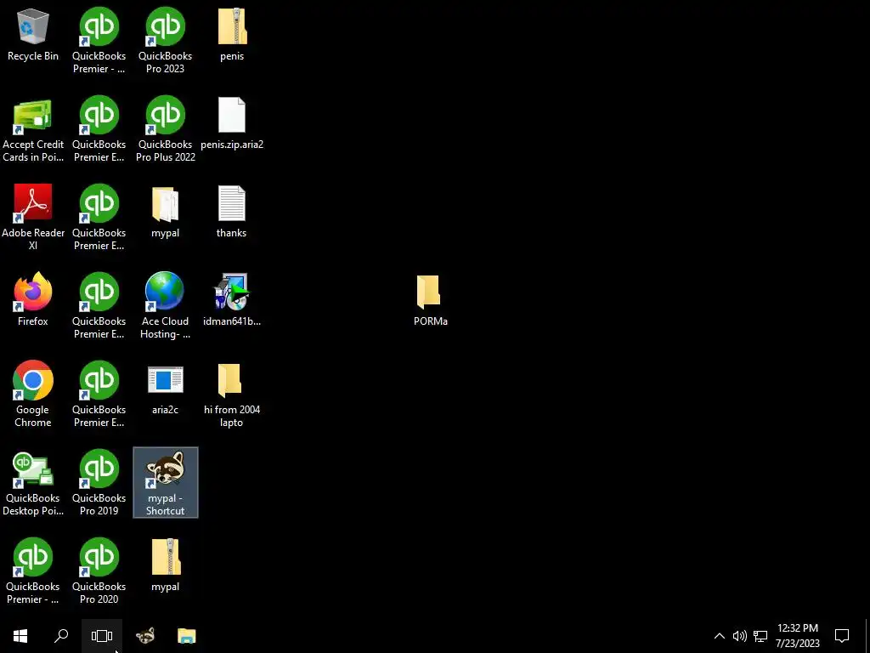This screenshot has width=870, height=653.
Task: Select the mypal zipped archive icon
Action: tap(166, 565)
